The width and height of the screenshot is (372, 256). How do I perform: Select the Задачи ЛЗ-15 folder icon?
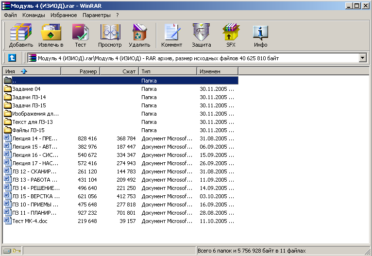pyautogui.click(x=8, y=105)
